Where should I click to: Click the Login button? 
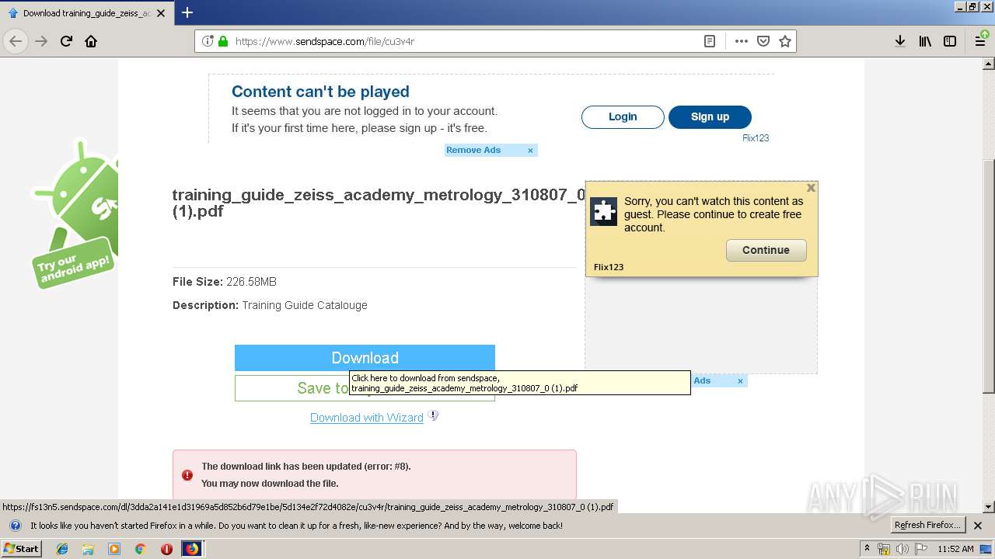point(623,116)
